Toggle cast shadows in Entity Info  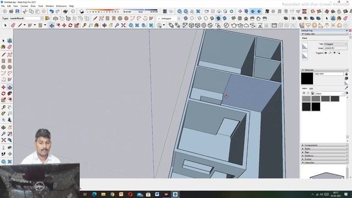point(339,53)
